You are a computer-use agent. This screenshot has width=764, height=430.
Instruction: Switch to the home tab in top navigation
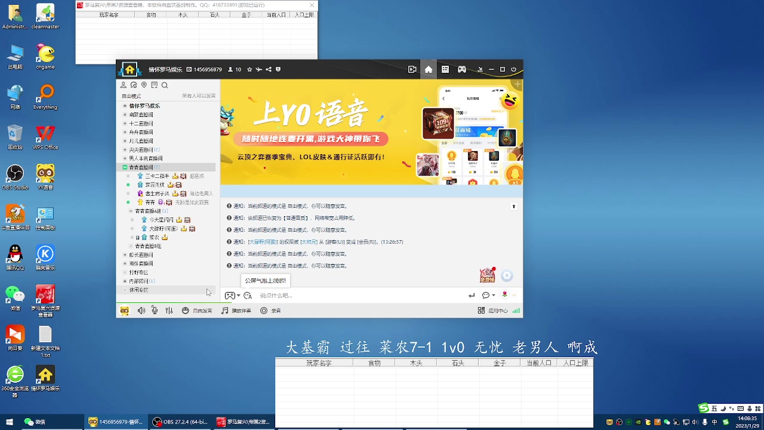coord(427,69)
